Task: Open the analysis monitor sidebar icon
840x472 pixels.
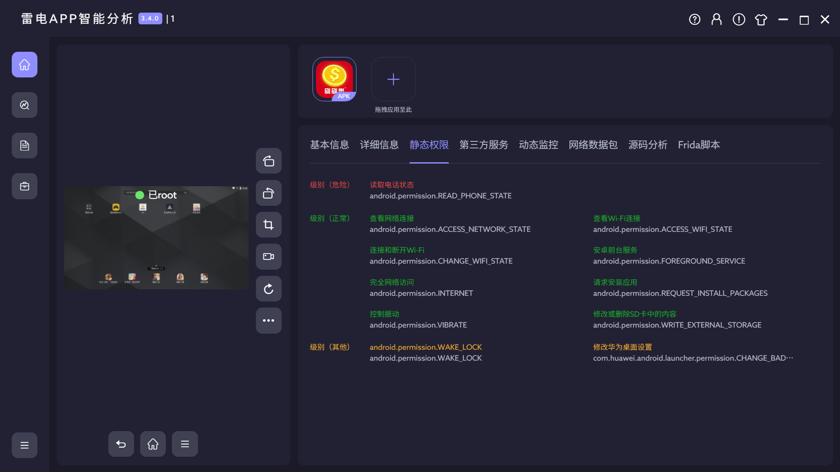Action: click(x=24, y=105)
